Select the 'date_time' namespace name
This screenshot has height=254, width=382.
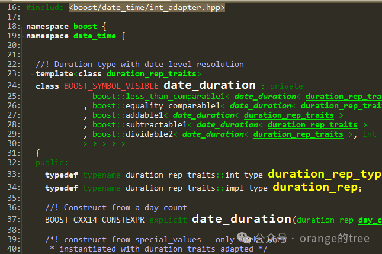(x=95, y=36)
